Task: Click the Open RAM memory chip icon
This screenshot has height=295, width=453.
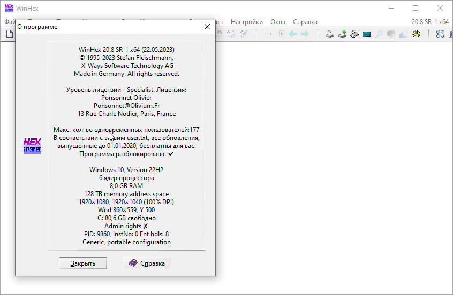Action: (354, 34)
